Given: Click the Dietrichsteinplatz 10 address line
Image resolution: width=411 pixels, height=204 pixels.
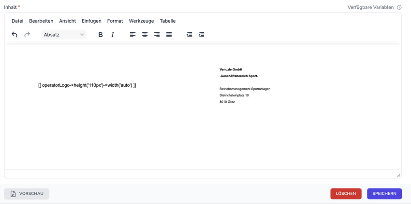Looking at the screenshot, I should [234, 95].
